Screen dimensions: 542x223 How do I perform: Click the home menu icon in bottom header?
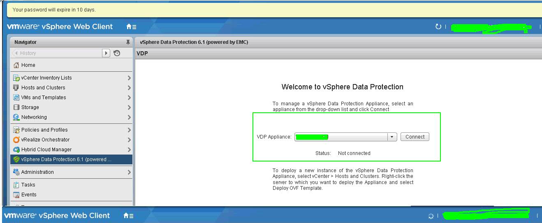[128, 216]
